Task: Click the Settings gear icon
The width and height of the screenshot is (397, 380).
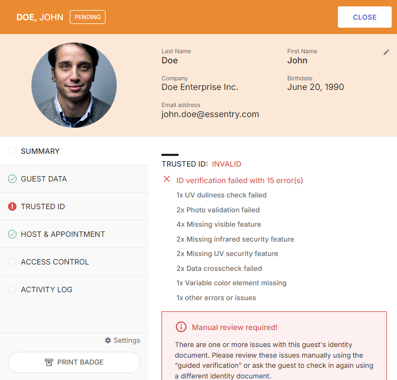Action: pos(108,340)
